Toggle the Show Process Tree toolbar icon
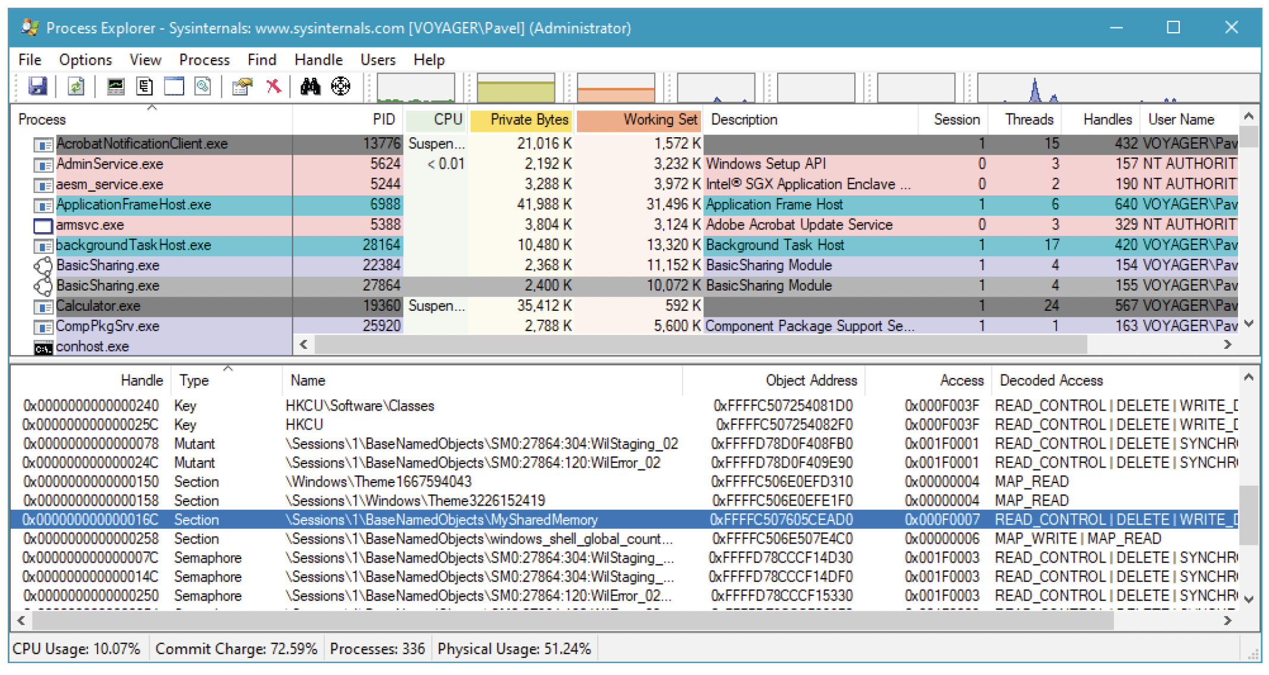The height and width of the screenshot is (675, 1269). [144, 87]
